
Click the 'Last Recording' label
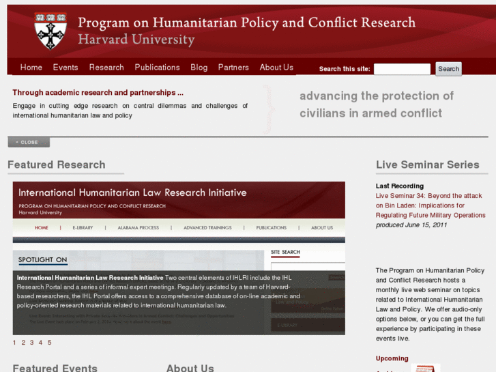[400, 186]
